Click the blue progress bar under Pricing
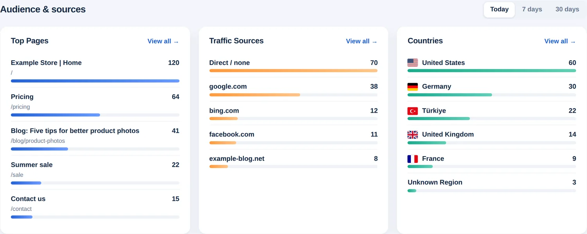The width and height of the screenshot is (587, 234). pos(56,115)
